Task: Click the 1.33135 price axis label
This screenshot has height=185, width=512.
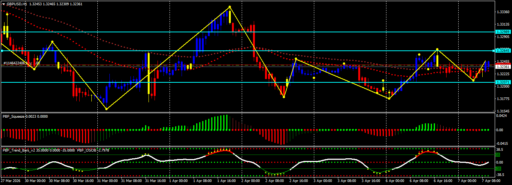Action: coord(503,24)
